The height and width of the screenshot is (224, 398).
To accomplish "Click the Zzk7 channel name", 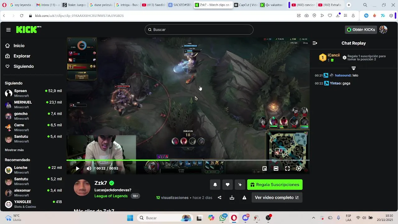I will [101, 183].
